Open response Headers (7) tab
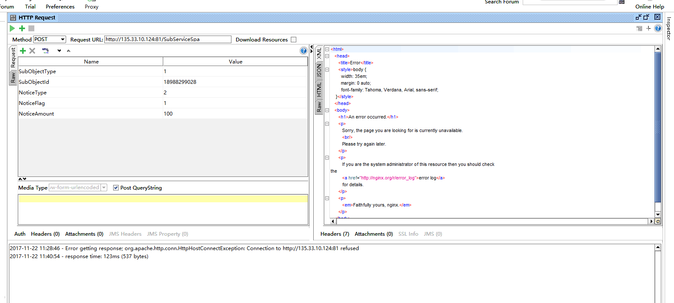 click(335, 234)
